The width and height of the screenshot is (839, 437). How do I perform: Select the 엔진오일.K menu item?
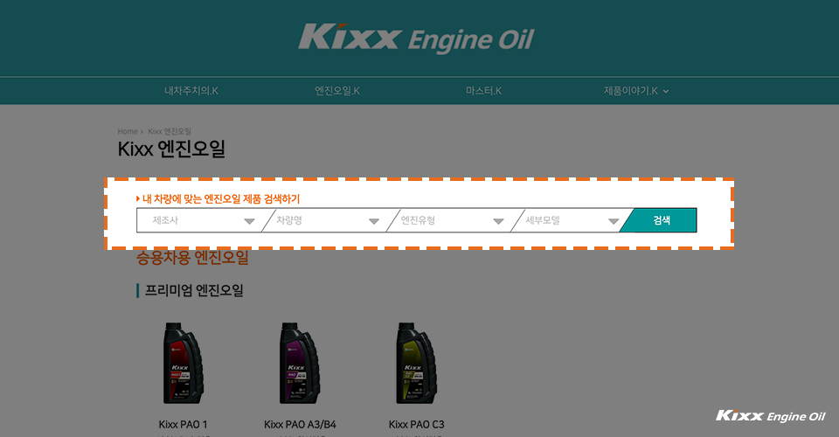click(x=337, y=91)
